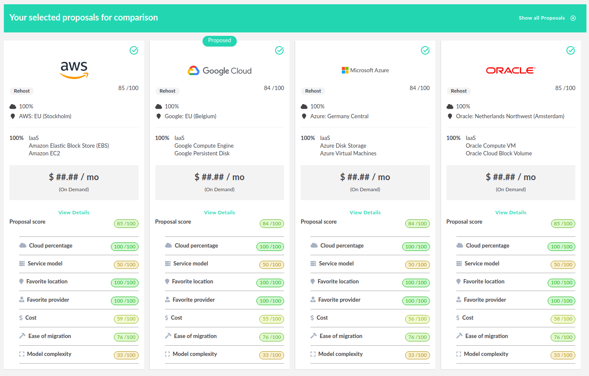
Task: Click Google Cloud Proposal score 84/100 badge
Action: [272, 224]
